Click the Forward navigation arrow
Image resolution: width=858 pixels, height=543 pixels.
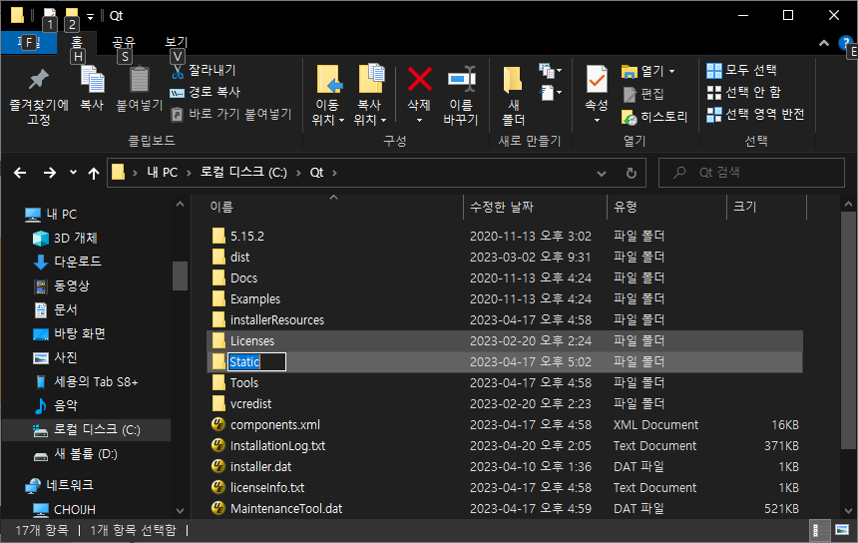[x=49, y=173]
